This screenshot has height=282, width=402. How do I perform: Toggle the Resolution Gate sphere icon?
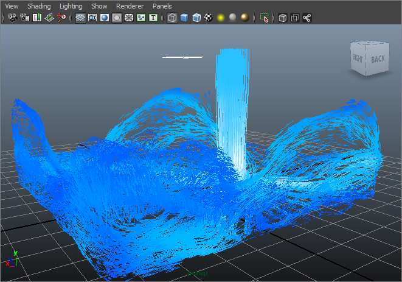tap(105, 18)
